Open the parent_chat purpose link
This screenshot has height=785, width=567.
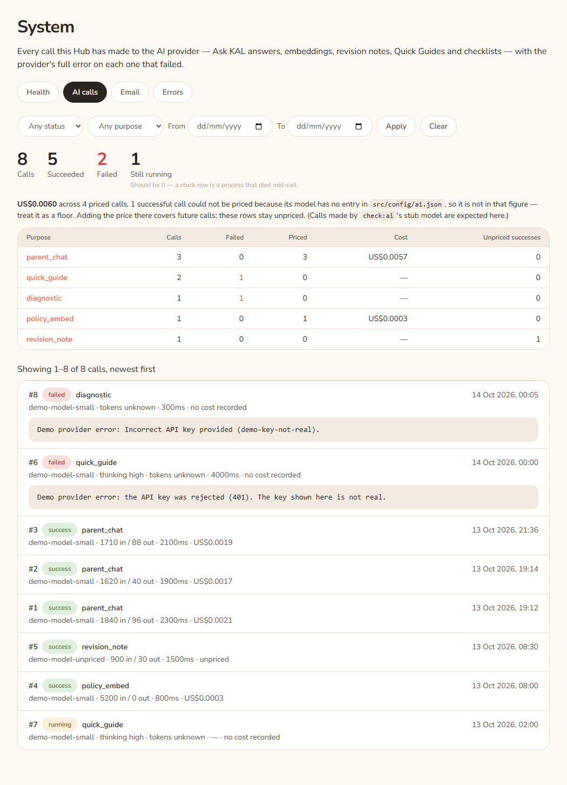pos(47,257)
